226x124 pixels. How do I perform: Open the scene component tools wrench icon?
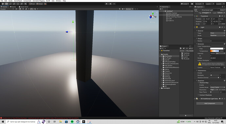(x=120, y=9)
